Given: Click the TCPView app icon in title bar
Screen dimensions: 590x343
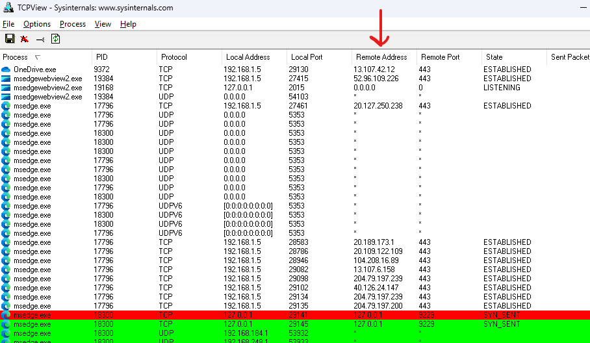Looking at the screenshot, I should click(8, 7).
